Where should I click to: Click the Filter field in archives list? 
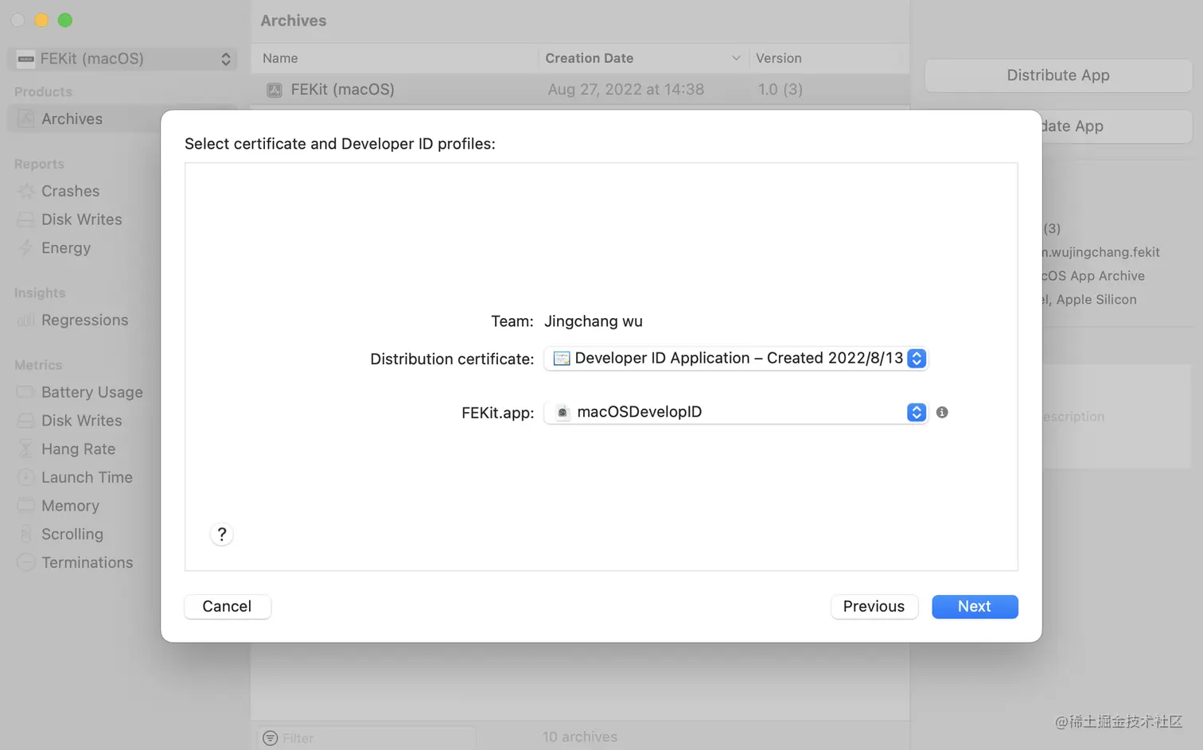tap(367, 738)
